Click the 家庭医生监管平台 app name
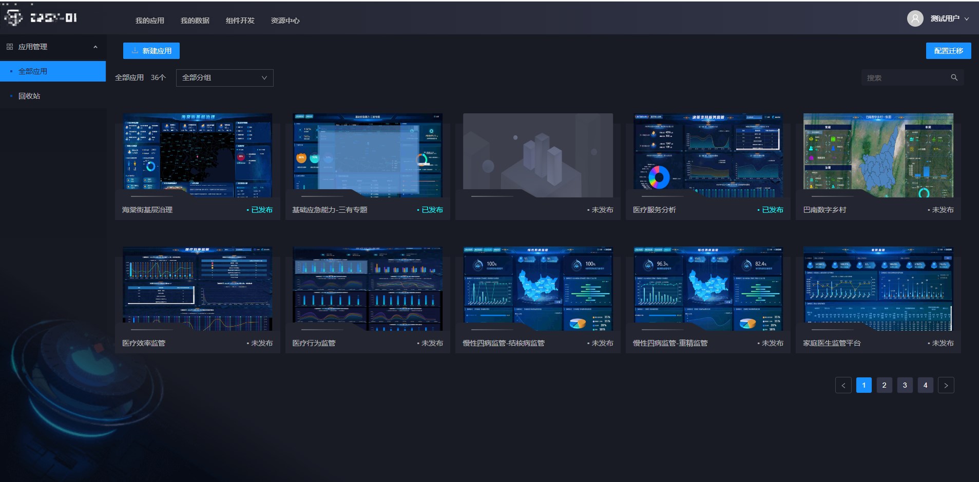This screenshot has width=979, height=482. coord(832,343)
